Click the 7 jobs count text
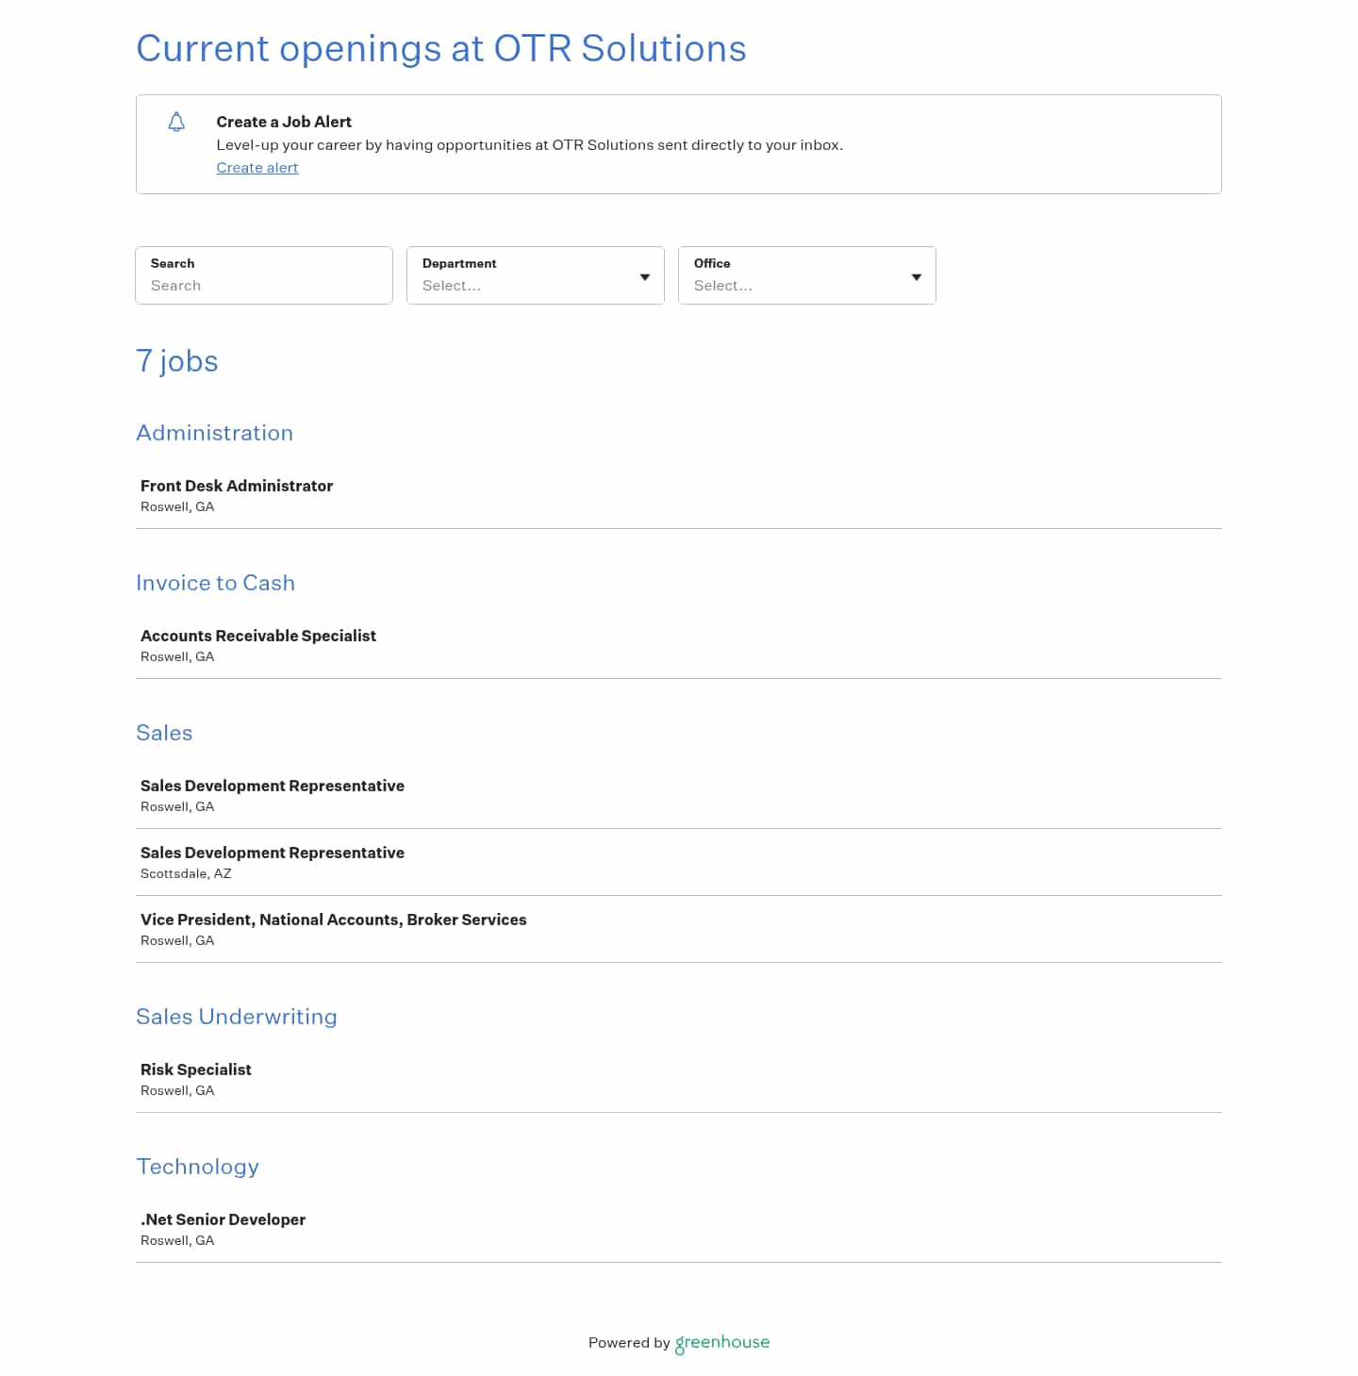Image resolution: width=1358 pixels, height=1376 pixels. pyautogui.click(x=177, y=361)
